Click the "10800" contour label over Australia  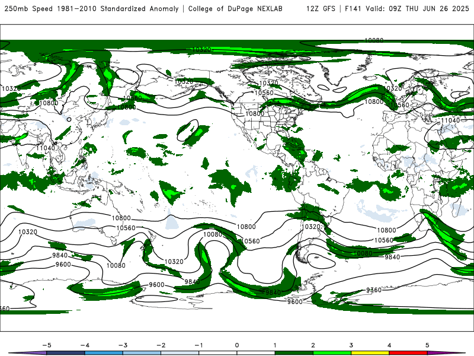[121, 218]
